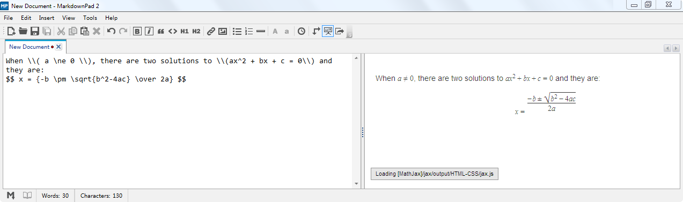Viewport: 683px width, 202px height.
Task: Apply bold formatting with the B icon
Action: 137,31
